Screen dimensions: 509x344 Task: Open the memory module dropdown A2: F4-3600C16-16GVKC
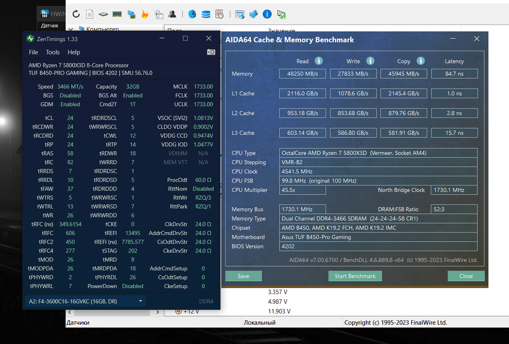click(x=85, y=301)
